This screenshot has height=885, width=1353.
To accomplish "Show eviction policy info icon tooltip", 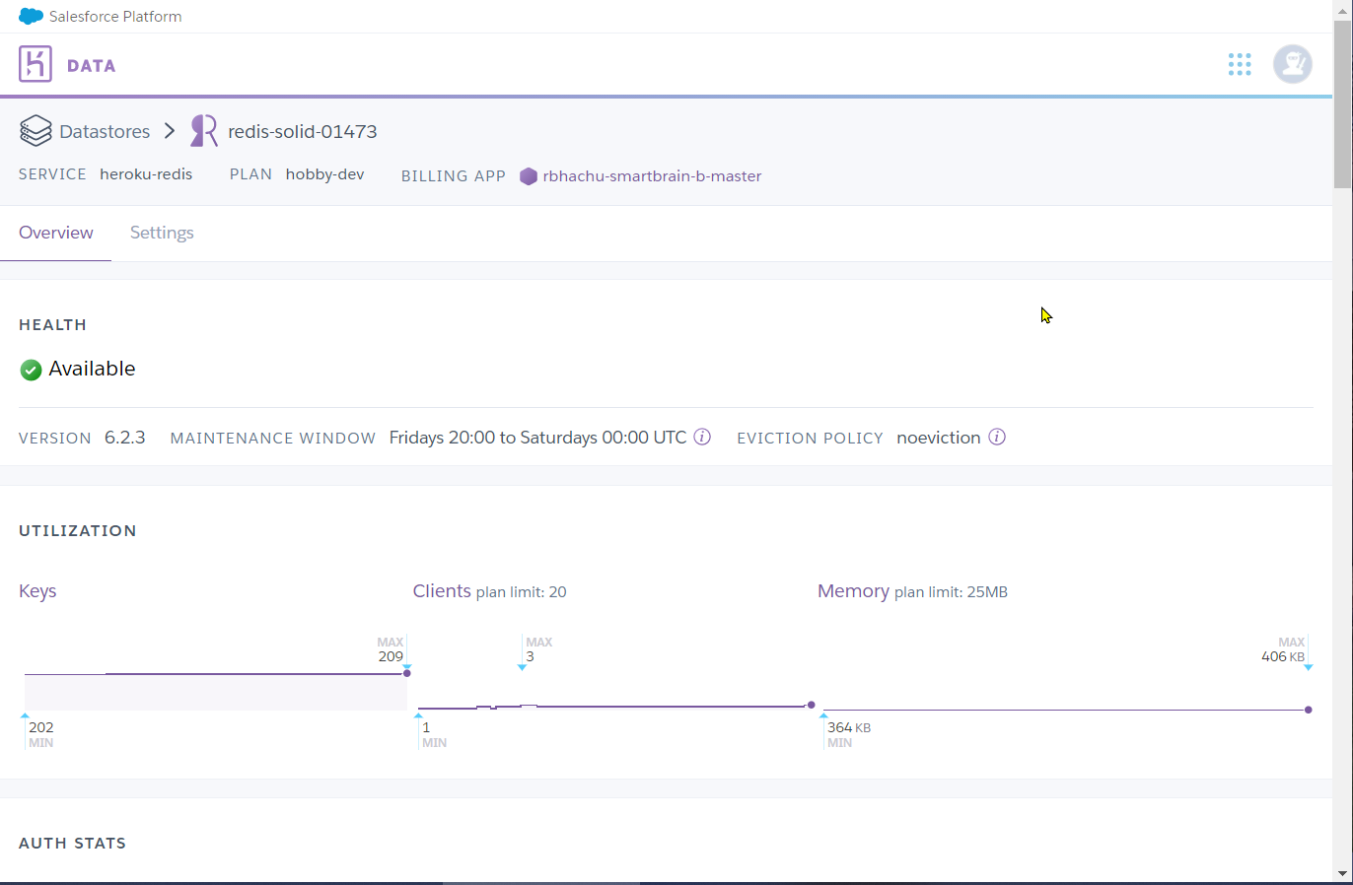I will click(997, 437).
